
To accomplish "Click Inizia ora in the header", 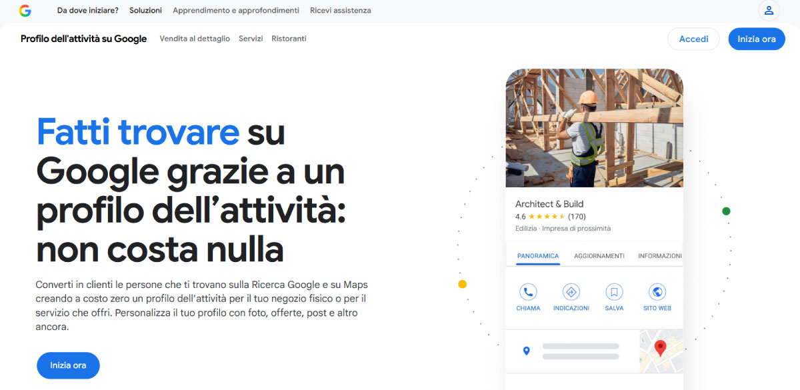I will click(757, 39).
